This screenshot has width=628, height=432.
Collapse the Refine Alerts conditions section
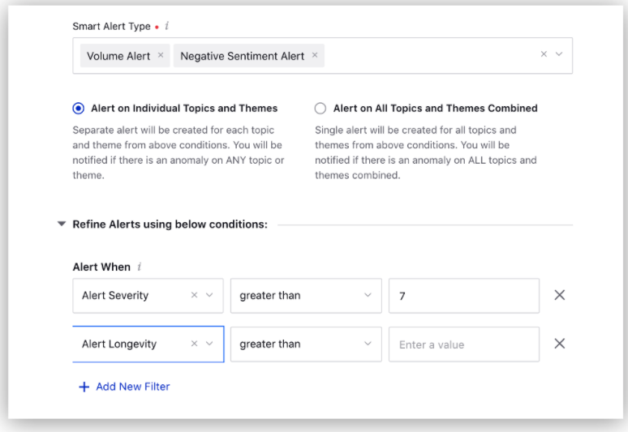[x=62, y=225]
